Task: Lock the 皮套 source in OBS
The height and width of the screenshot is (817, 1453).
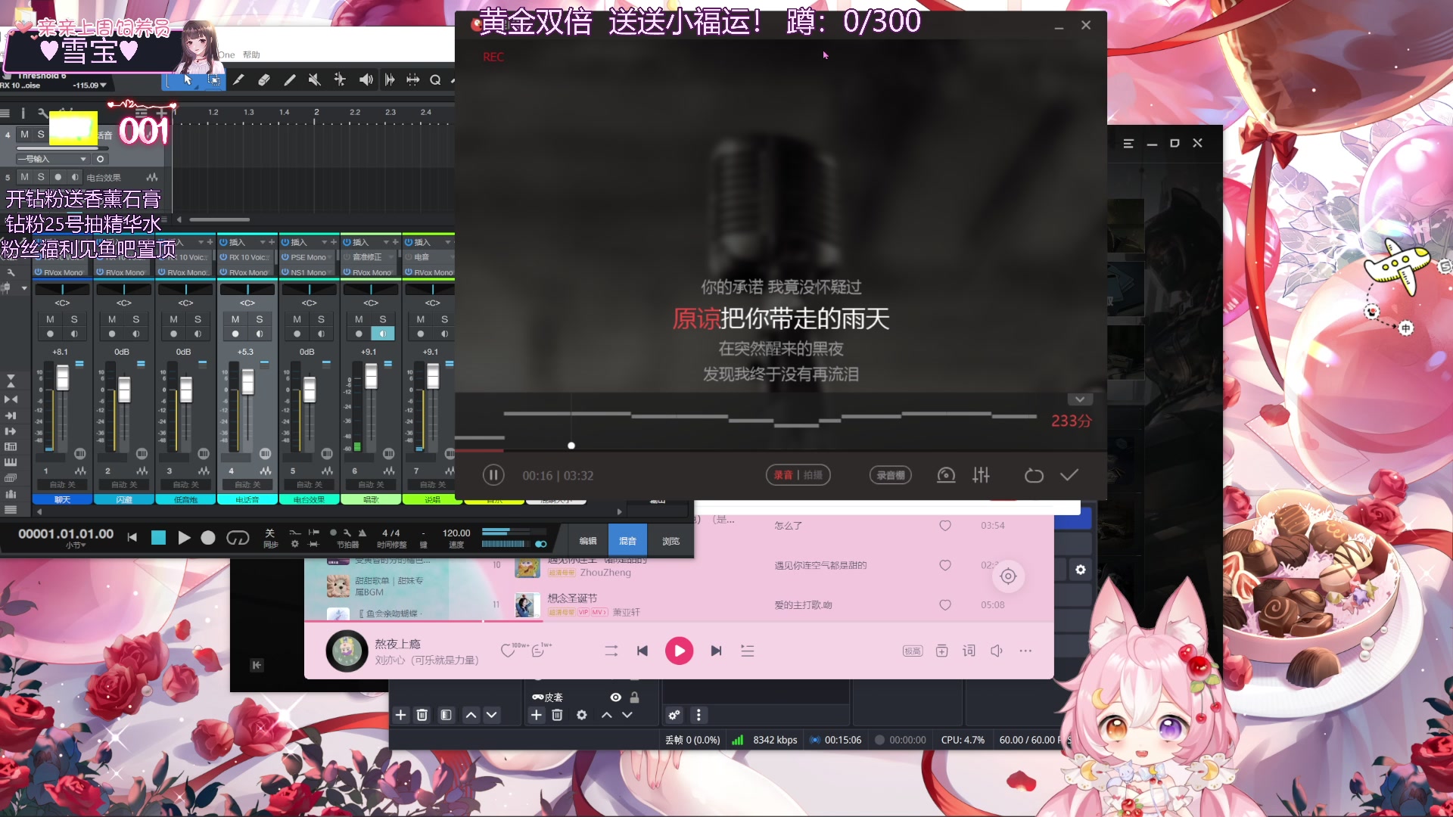Action: [635, 697]
